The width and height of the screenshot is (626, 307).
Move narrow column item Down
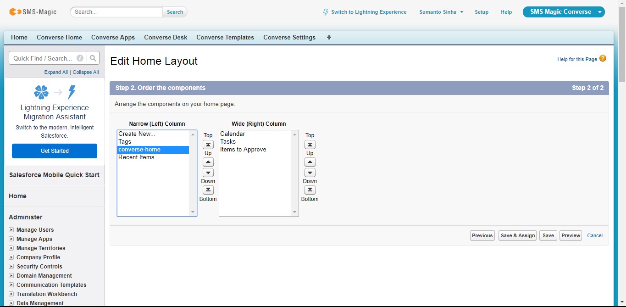[208, 173]
